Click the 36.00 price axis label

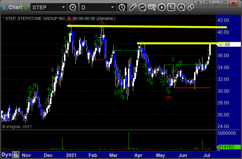[223, 55]
